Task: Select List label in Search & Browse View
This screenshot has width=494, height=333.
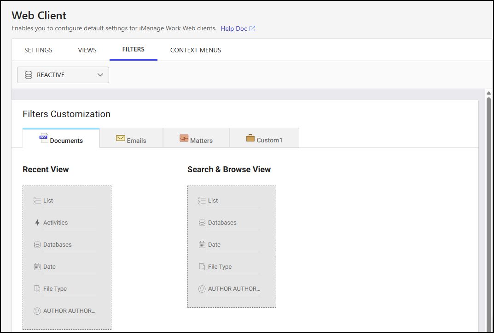Action: (213, 201)
